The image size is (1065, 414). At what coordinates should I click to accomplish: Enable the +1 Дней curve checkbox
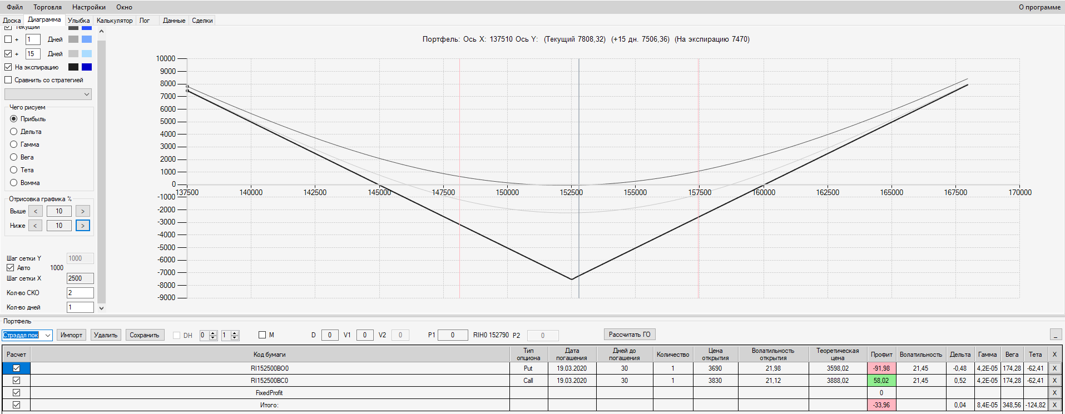(8, 39)
